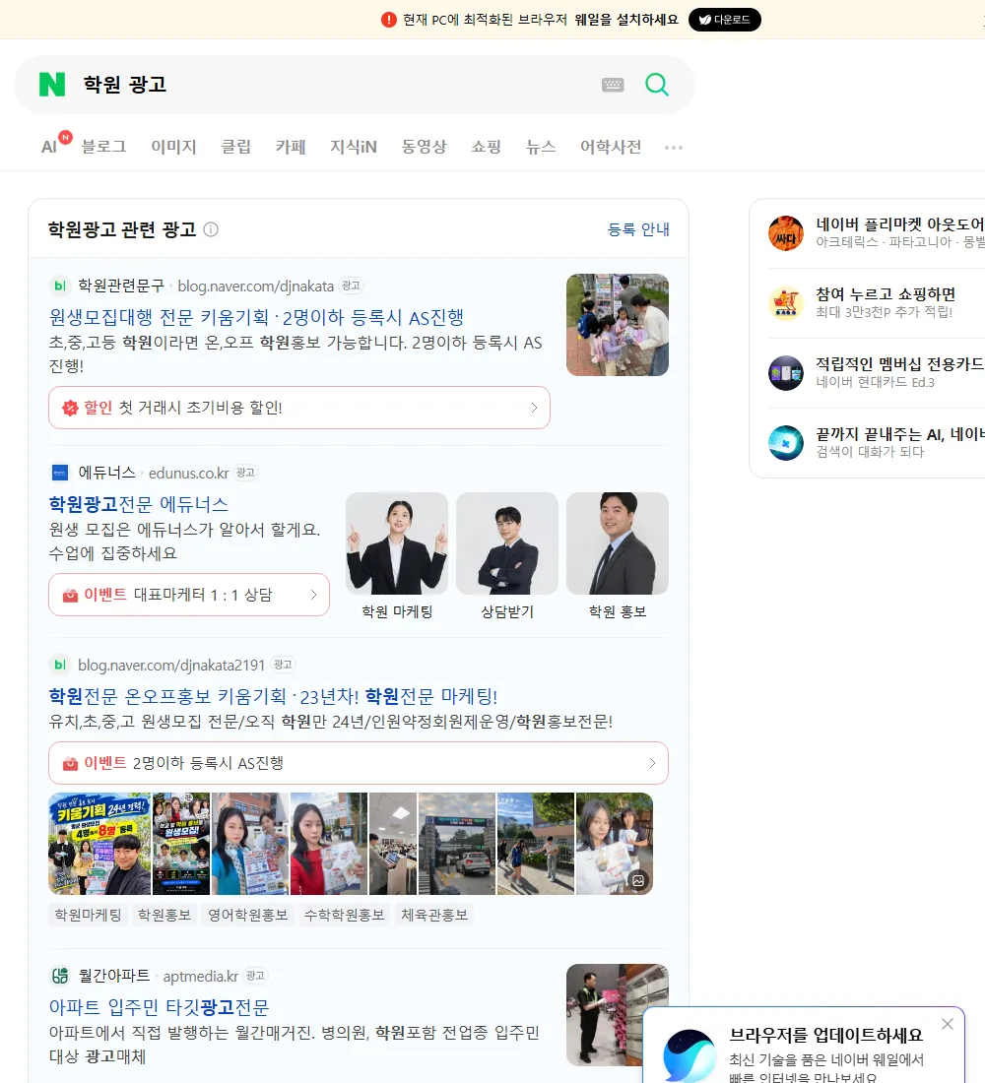The image size is (985, 1083).
Task: Open 아파트 입주민 타깃광고전문 title link
Action: tap(159, 1007)
